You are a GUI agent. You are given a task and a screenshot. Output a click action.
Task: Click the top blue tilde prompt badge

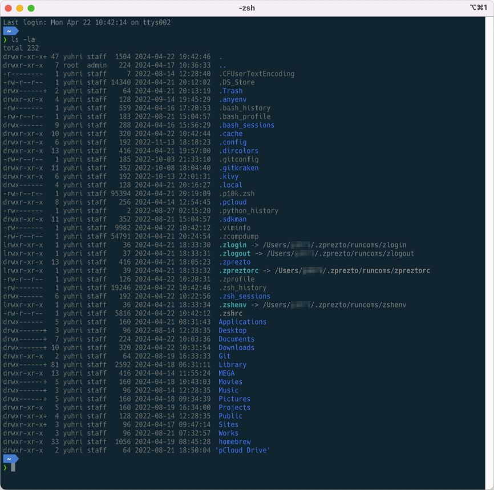coord(11,31)
